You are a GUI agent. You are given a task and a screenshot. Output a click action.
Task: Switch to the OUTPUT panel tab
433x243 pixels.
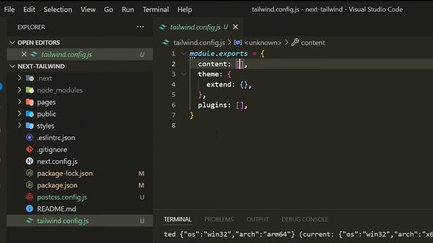coord(257,219)
